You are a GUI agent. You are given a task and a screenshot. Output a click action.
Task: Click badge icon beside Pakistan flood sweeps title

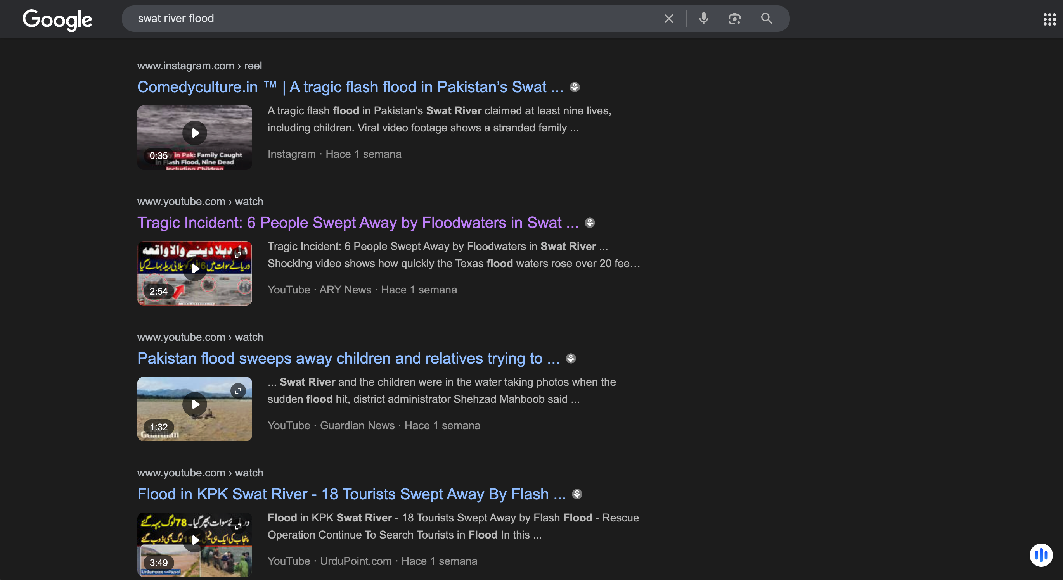click(x=571, y=359)
